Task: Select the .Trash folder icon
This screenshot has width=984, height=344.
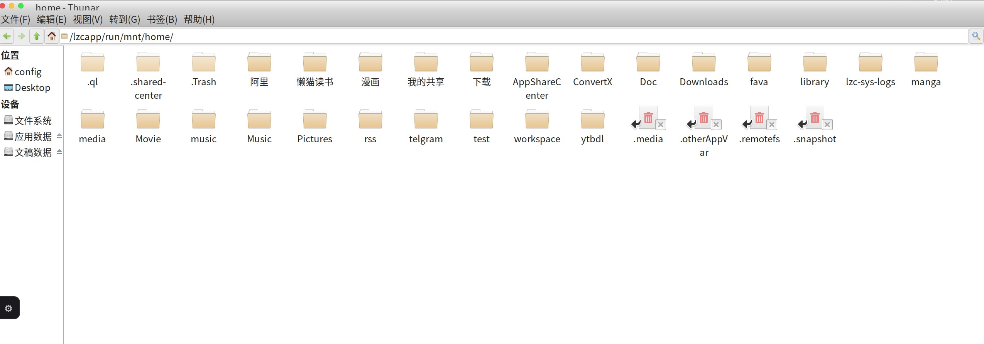Action: [x=204, y=62]
